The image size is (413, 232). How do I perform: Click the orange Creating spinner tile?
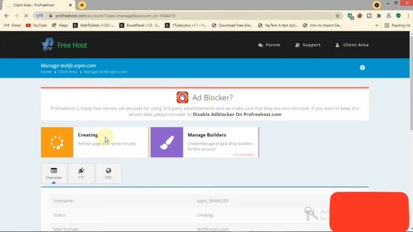pyautogui.click(x=57, y=142)
